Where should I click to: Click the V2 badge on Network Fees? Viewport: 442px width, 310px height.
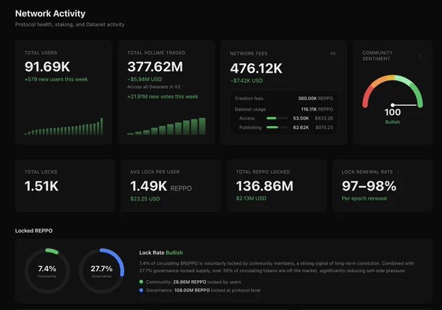333,53
